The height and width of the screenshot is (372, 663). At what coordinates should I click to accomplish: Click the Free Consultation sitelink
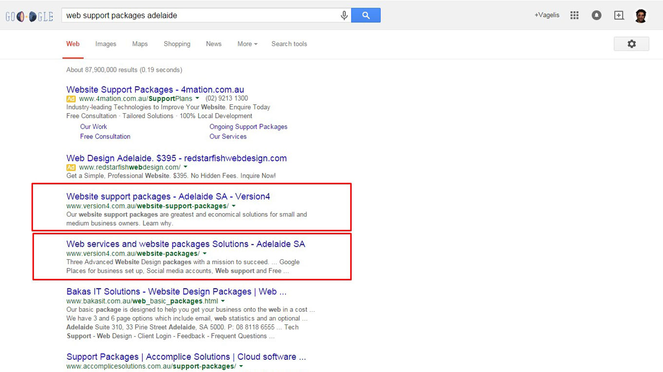(x=105, y=136)
